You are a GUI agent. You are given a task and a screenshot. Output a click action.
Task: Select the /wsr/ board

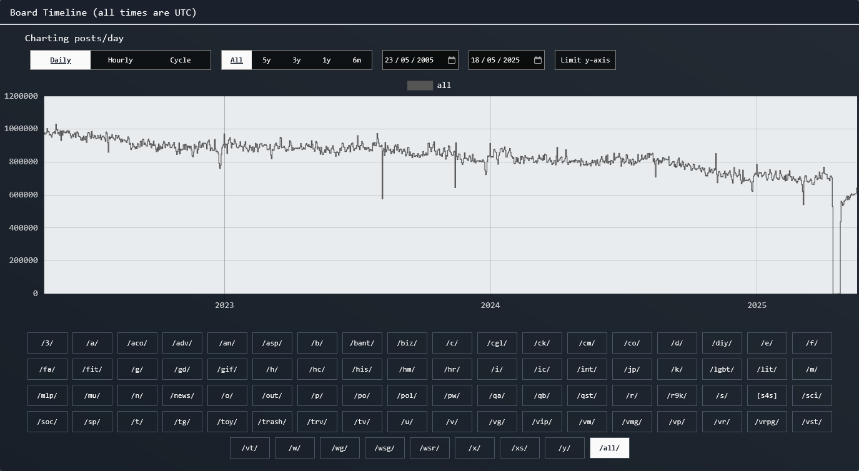430,448
